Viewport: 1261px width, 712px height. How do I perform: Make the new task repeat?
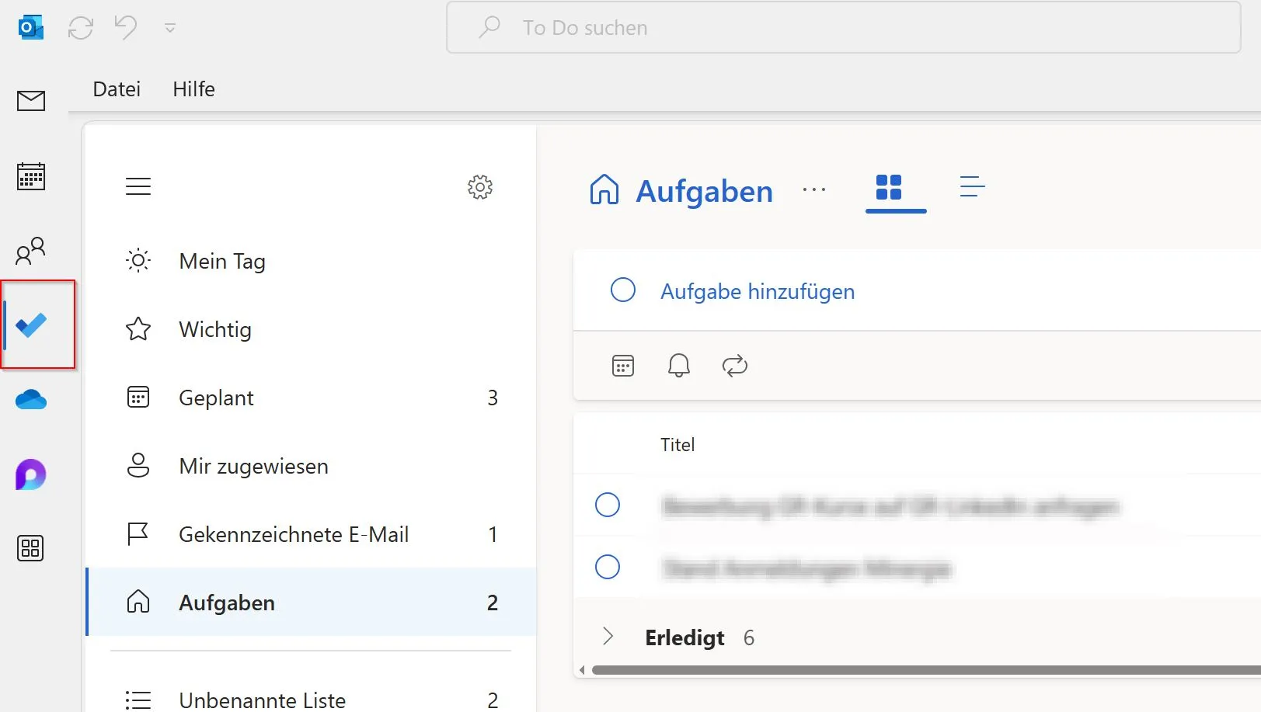tap(735, 365)
